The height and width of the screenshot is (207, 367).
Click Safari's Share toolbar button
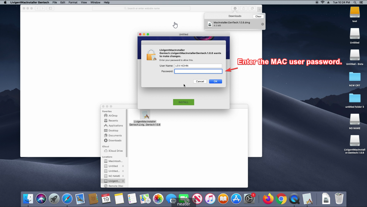(244, 8)
